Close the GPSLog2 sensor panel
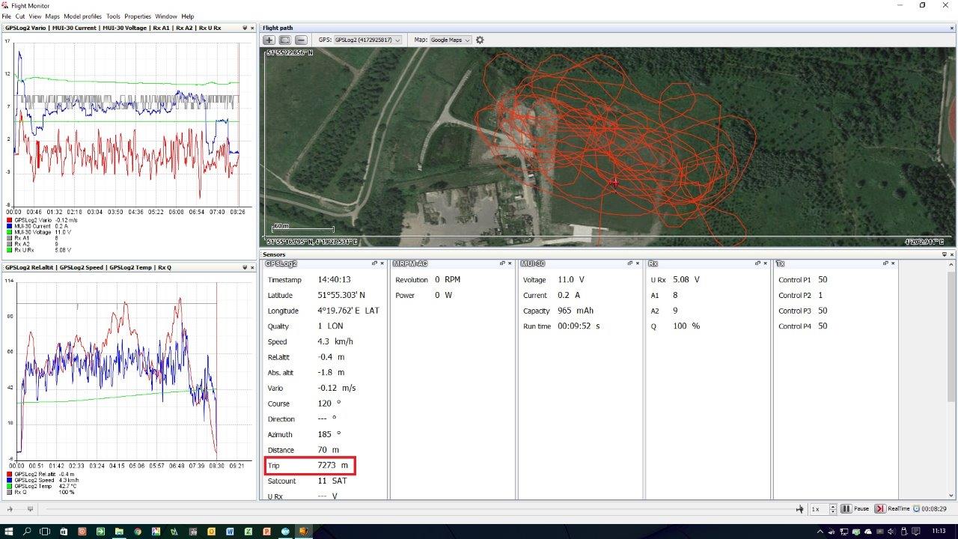 pyautogui.click(x=382, y=264)
